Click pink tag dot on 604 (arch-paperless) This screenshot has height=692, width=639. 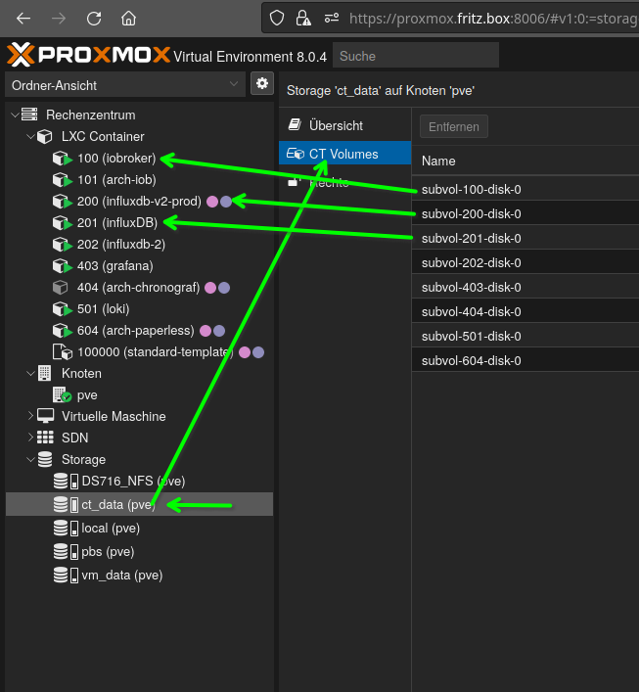pos(205,331)
